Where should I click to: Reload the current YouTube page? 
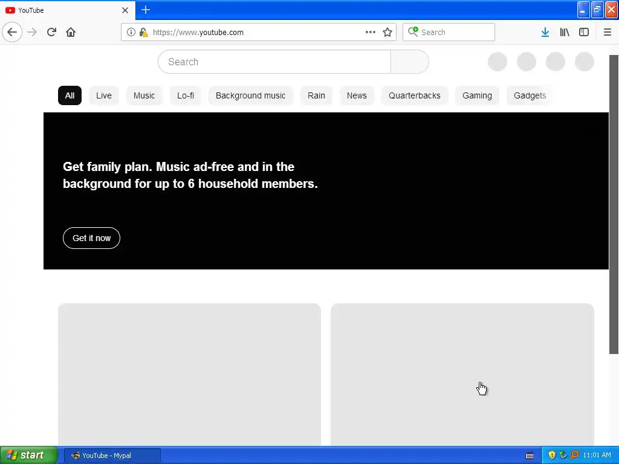click(x=51, y=32)
